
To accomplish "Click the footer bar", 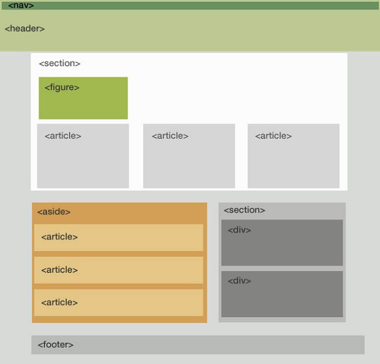I will (198, 345).
